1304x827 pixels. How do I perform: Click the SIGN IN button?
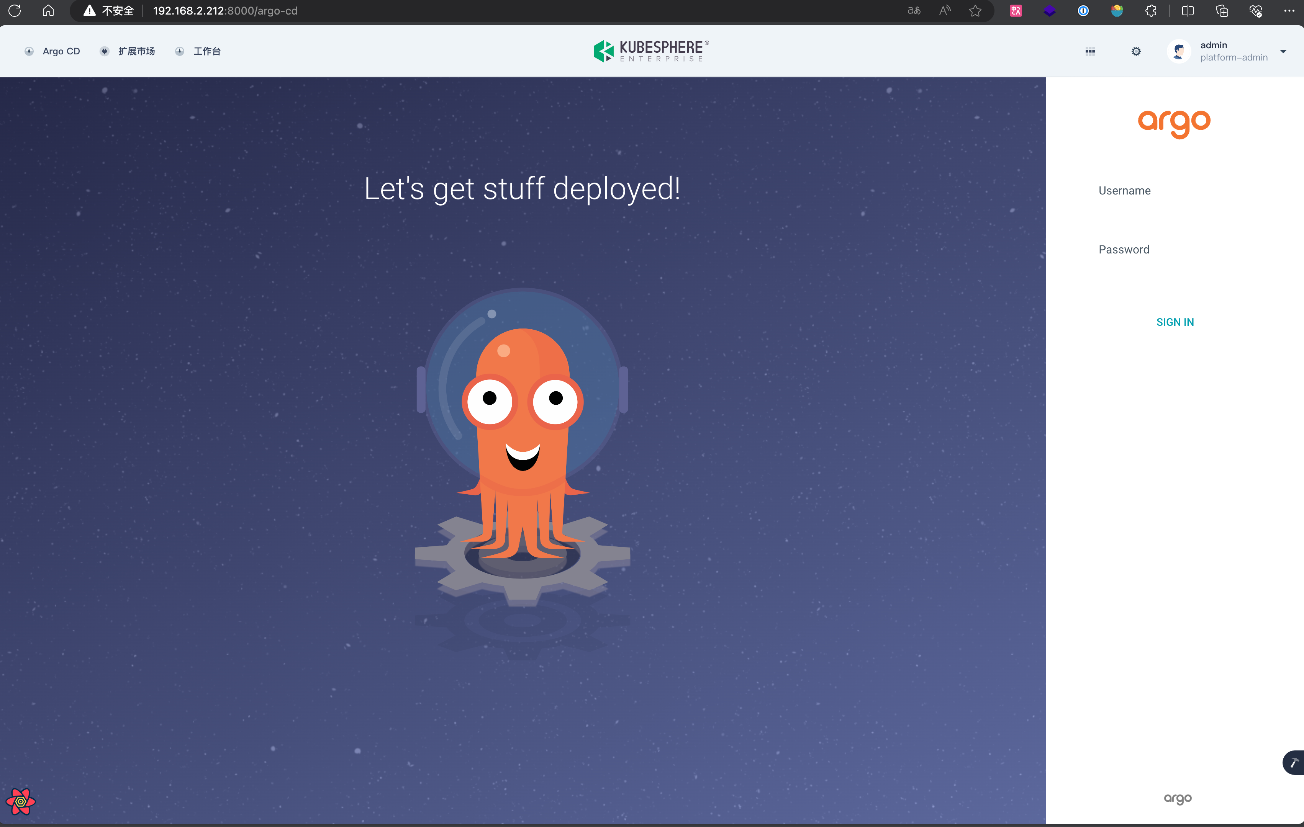(1175, 322)
